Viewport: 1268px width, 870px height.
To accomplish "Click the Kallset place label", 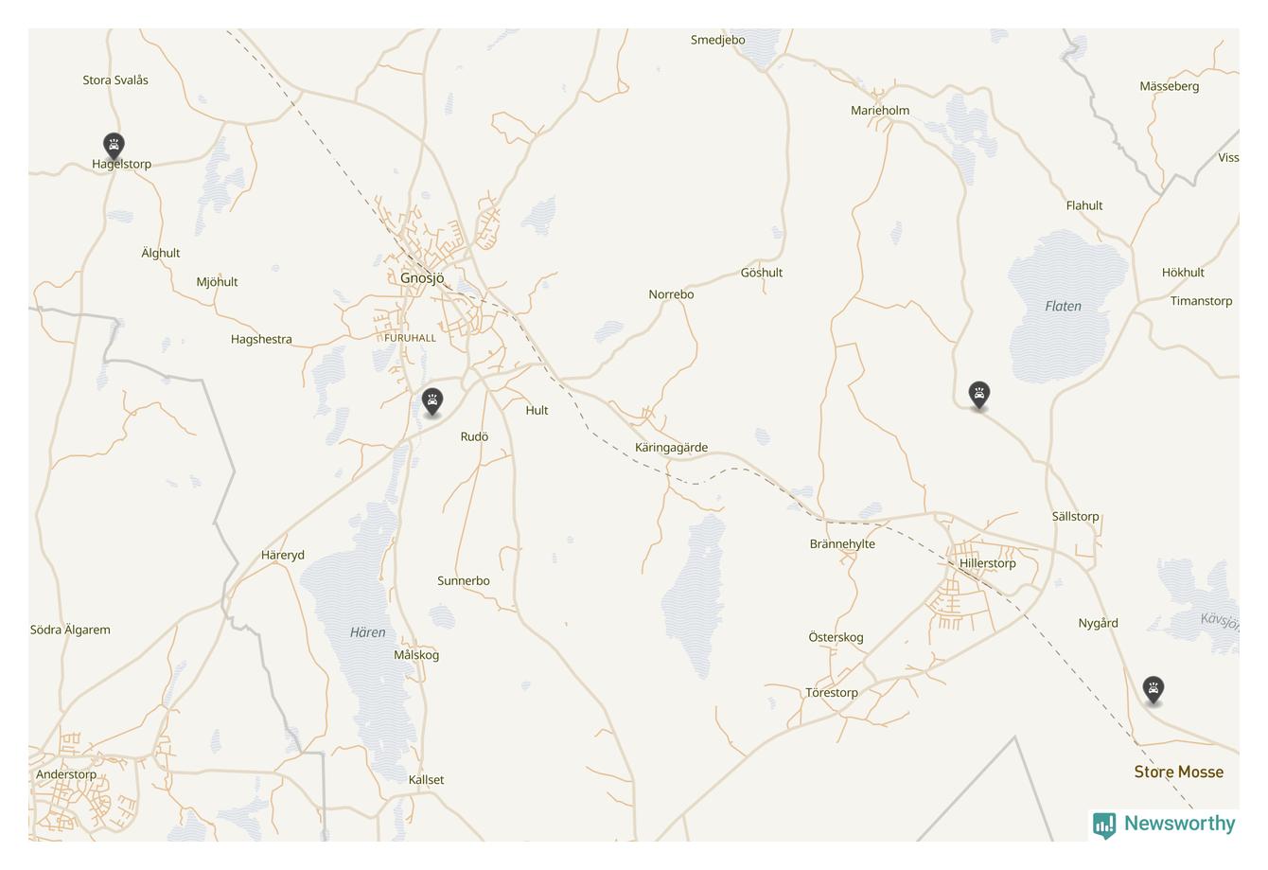I will point(427,780).
